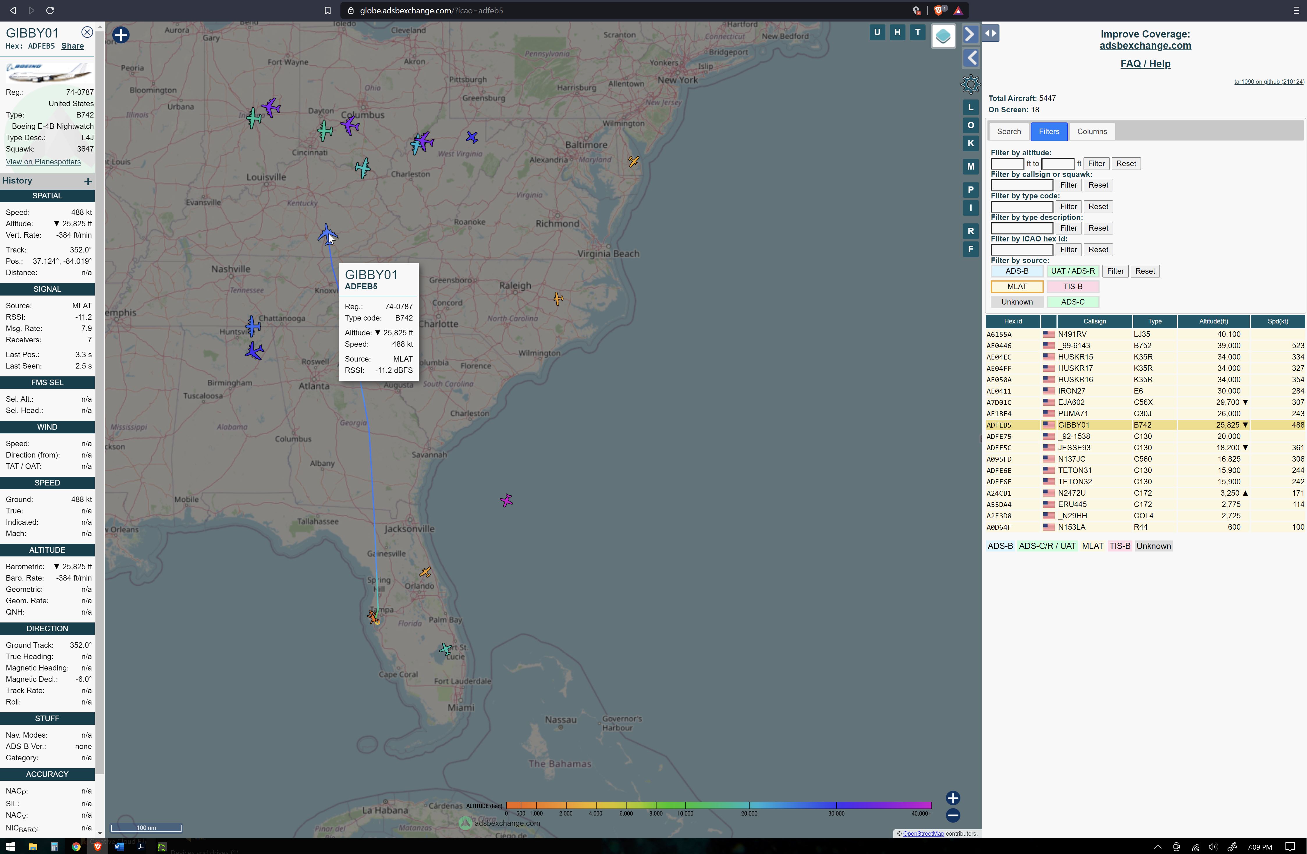The width and height of the screenshot is (1307, 854).
Task: Zoom out with the map minus button
Action: [x=953, y=816]
